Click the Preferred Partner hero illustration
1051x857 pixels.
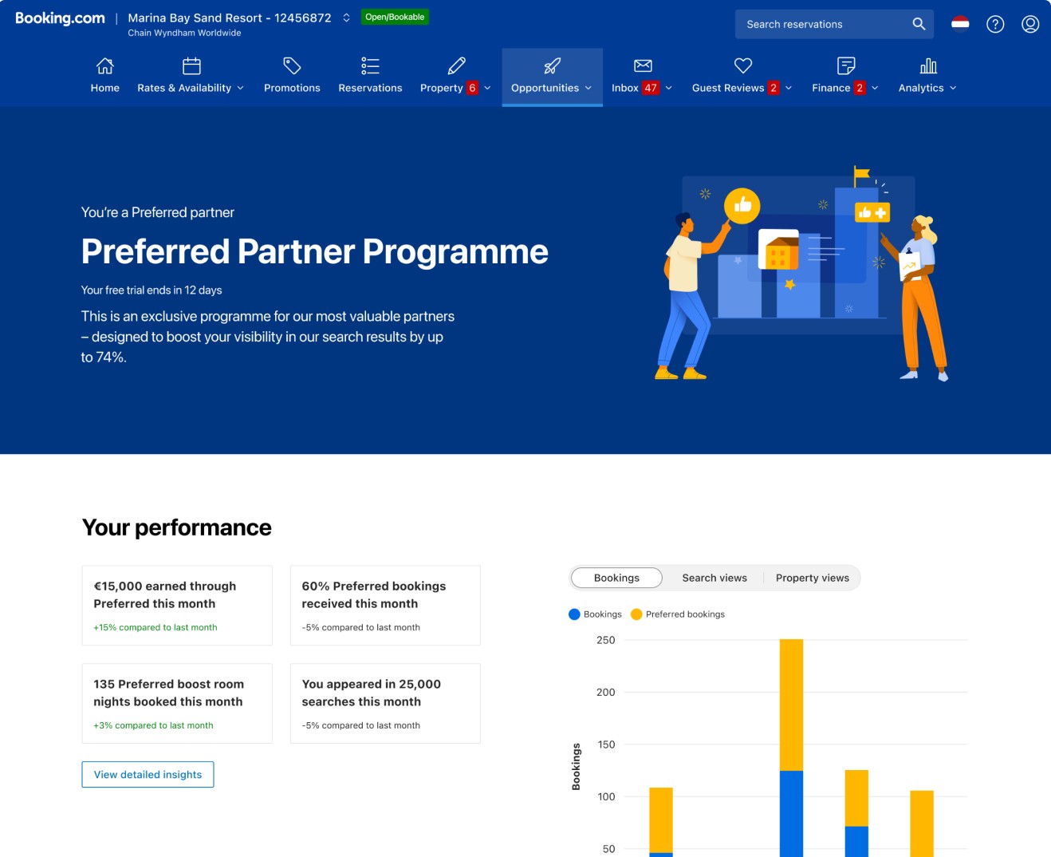point(803,274)
